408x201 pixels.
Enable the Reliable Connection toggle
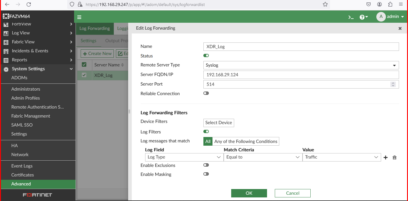click(x=206, y=93)
